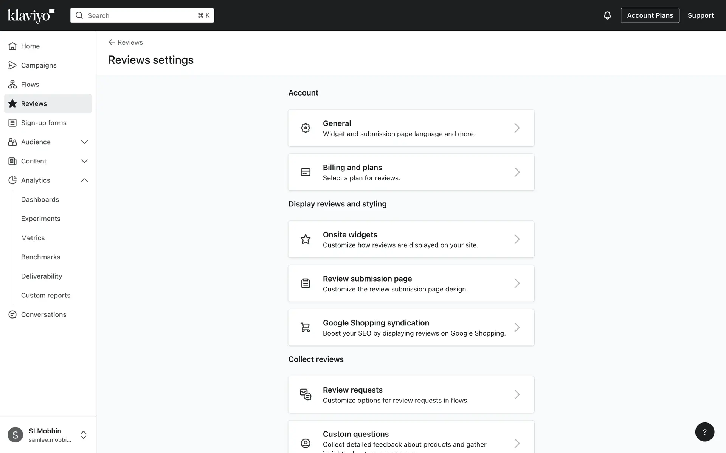
Task: Click the Review requests envelope icon
Action: pos(306,394)
